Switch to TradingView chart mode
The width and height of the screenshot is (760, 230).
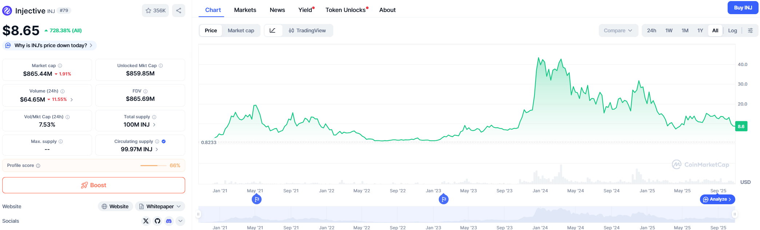coord(307,30)
